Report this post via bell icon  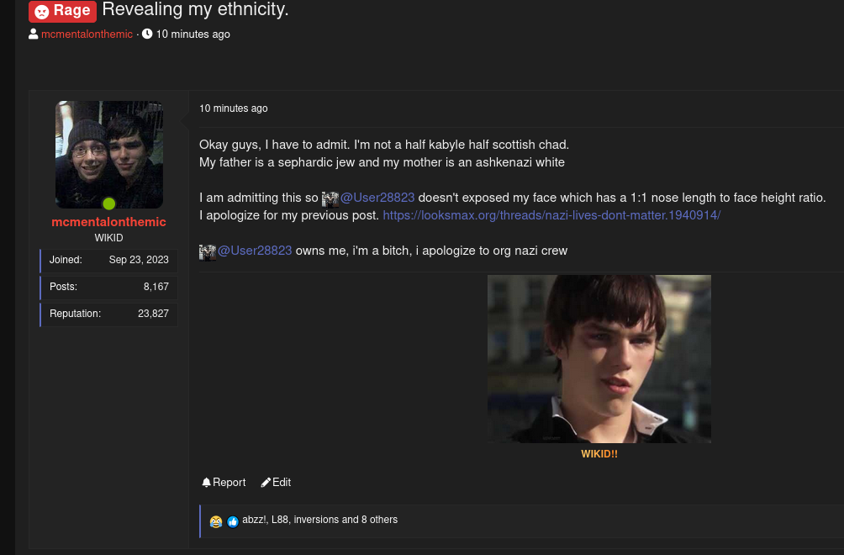coord(224,483)
